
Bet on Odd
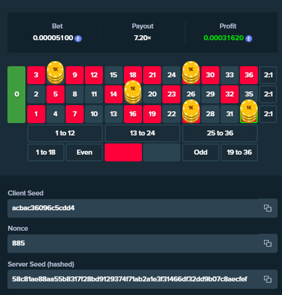pos(201,152)
